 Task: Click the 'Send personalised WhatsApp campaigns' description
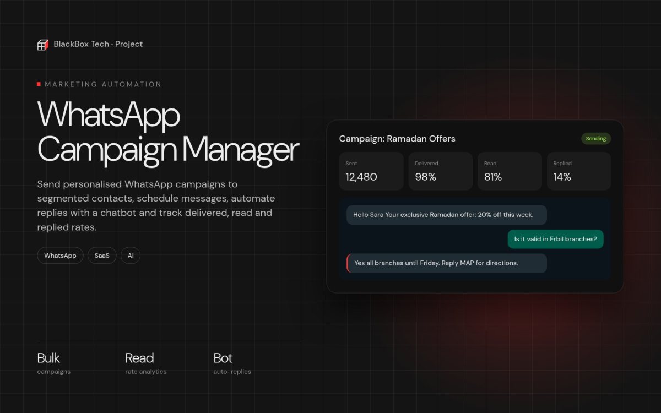click(156, 205)
